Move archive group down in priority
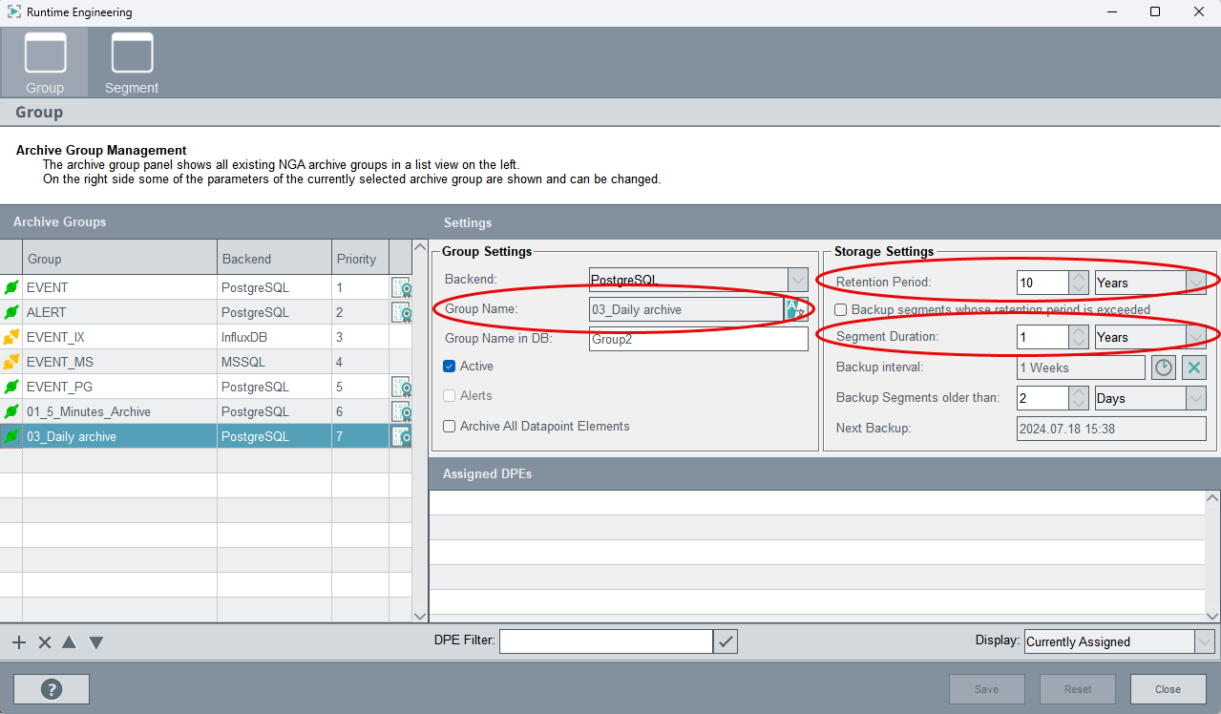 pos(95,642)
